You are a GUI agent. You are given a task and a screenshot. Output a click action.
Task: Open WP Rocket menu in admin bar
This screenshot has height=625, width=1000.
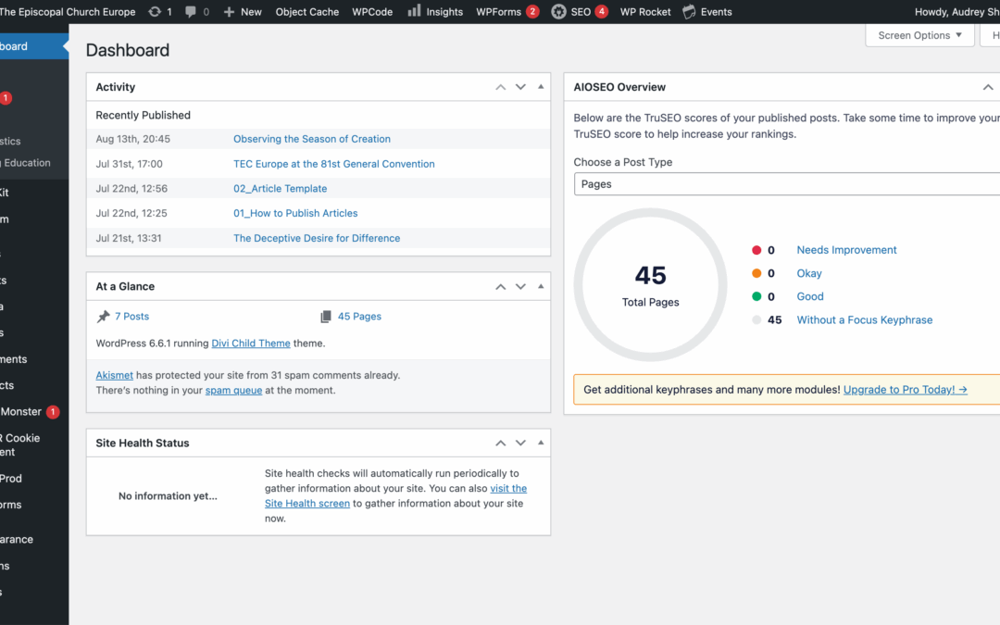pyautogui.click(x=645, y=11)
